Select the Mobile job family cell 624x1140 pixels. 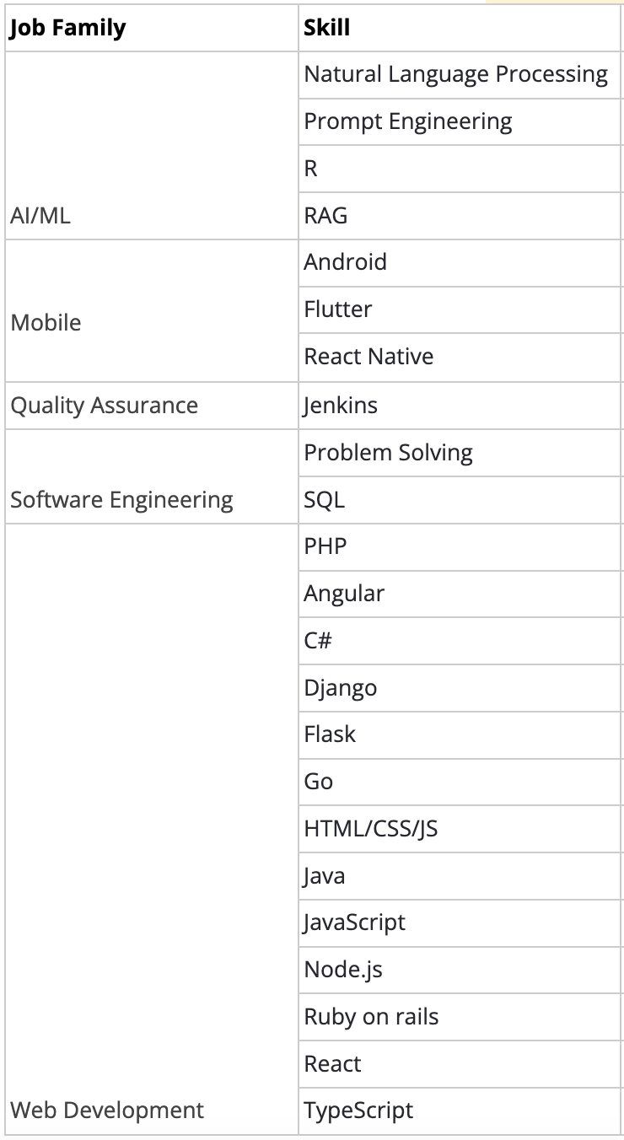click(46, 323)
